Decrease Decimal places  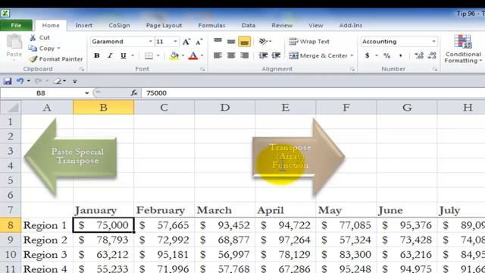[432, 55]
